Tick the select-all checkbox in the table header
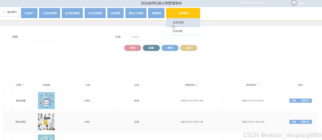322x140 pixels. pos(8,85)
